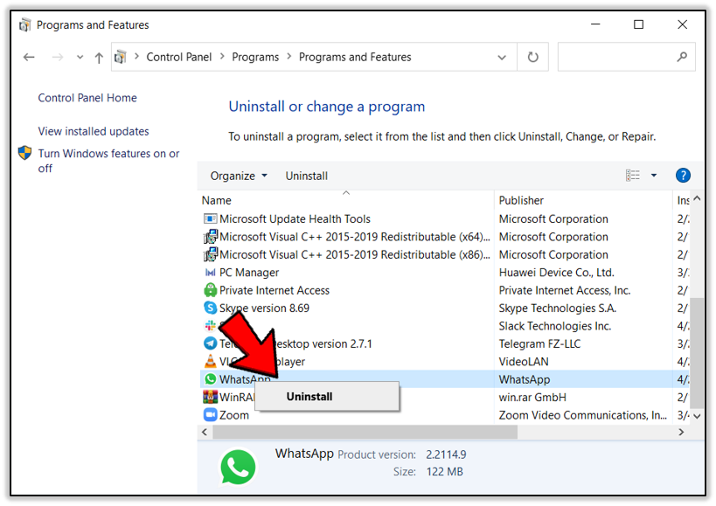
Task: Click Telegram FZ-LLC publisher cell
Action: click(539, 343)
